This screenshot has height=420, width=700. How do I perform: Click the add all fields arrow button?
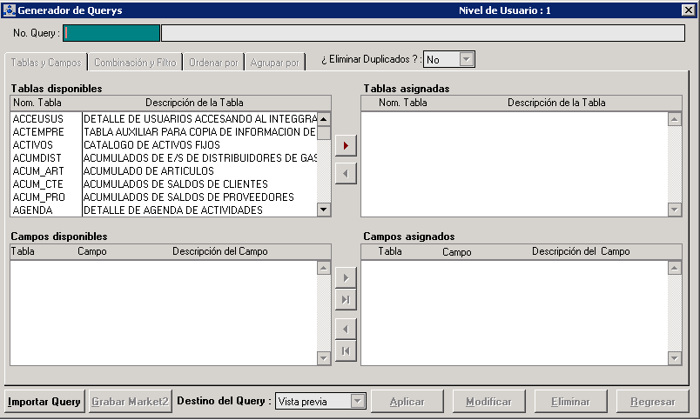[x=346, y=300]
